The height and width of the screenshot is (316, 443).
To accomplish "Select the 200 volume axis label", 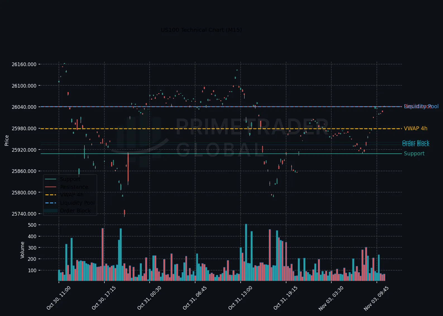I will (x=32, y=259).
